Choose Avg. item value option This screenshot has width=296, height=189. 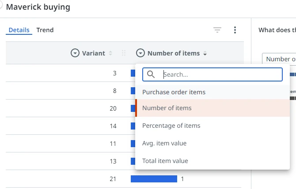pyautogui.click(x=213, y=143)
